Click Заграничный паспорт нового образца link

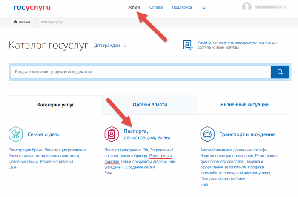click(x=139, y=153)
